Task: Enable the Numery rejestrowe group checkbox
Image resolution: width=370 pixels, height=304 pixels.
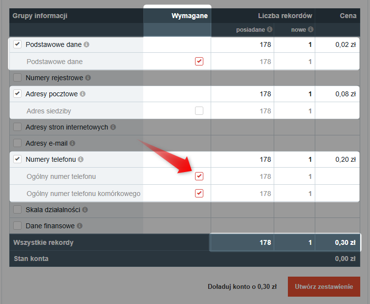Action: point(18,78)
